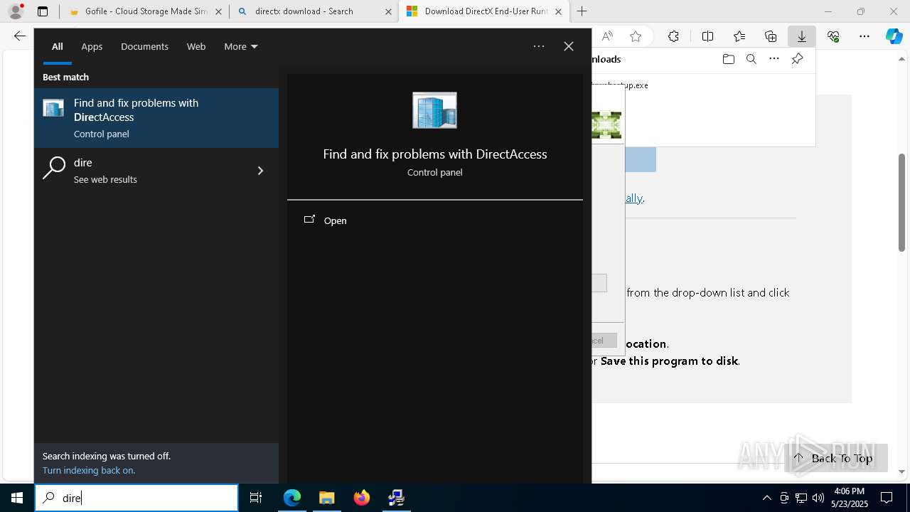Open Favorites list icon
Screen dimensions: 910x512
coord(739,36)
